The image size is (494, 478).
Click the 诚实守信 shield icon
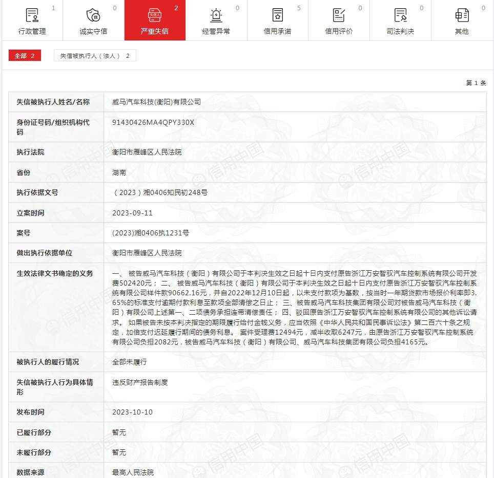[93, 15]
